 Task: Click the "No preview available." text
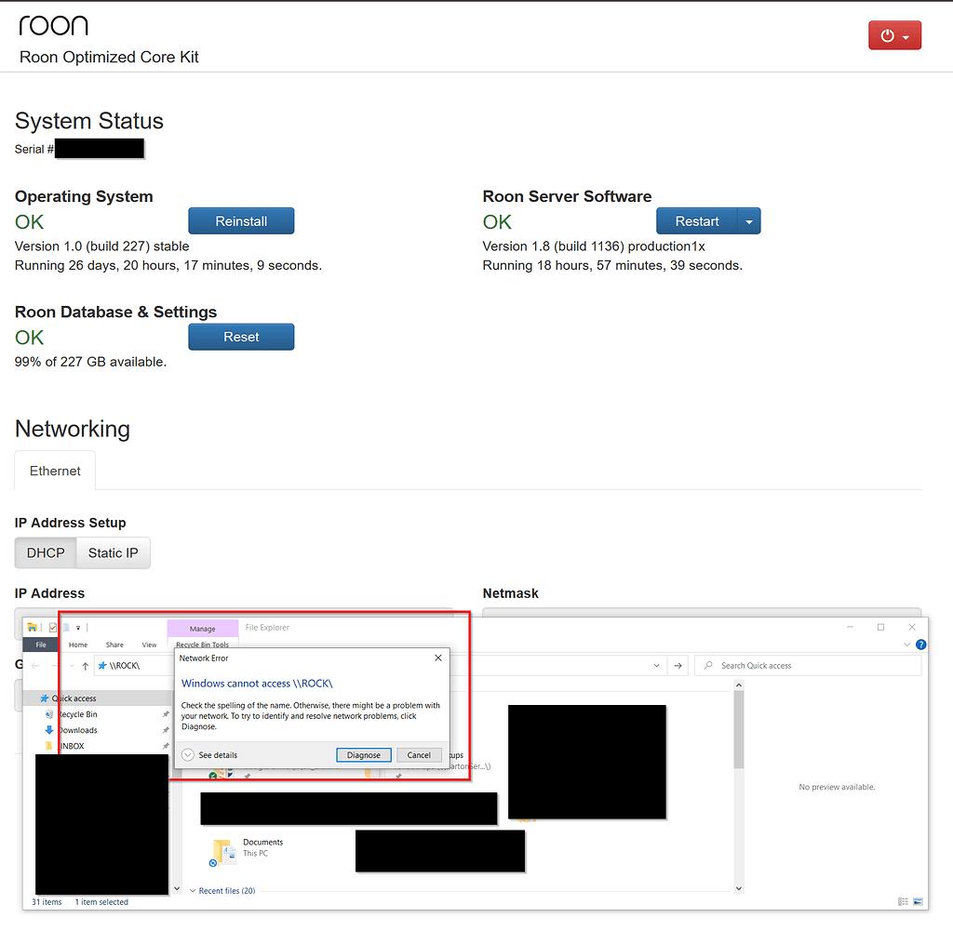click(837, 787)
